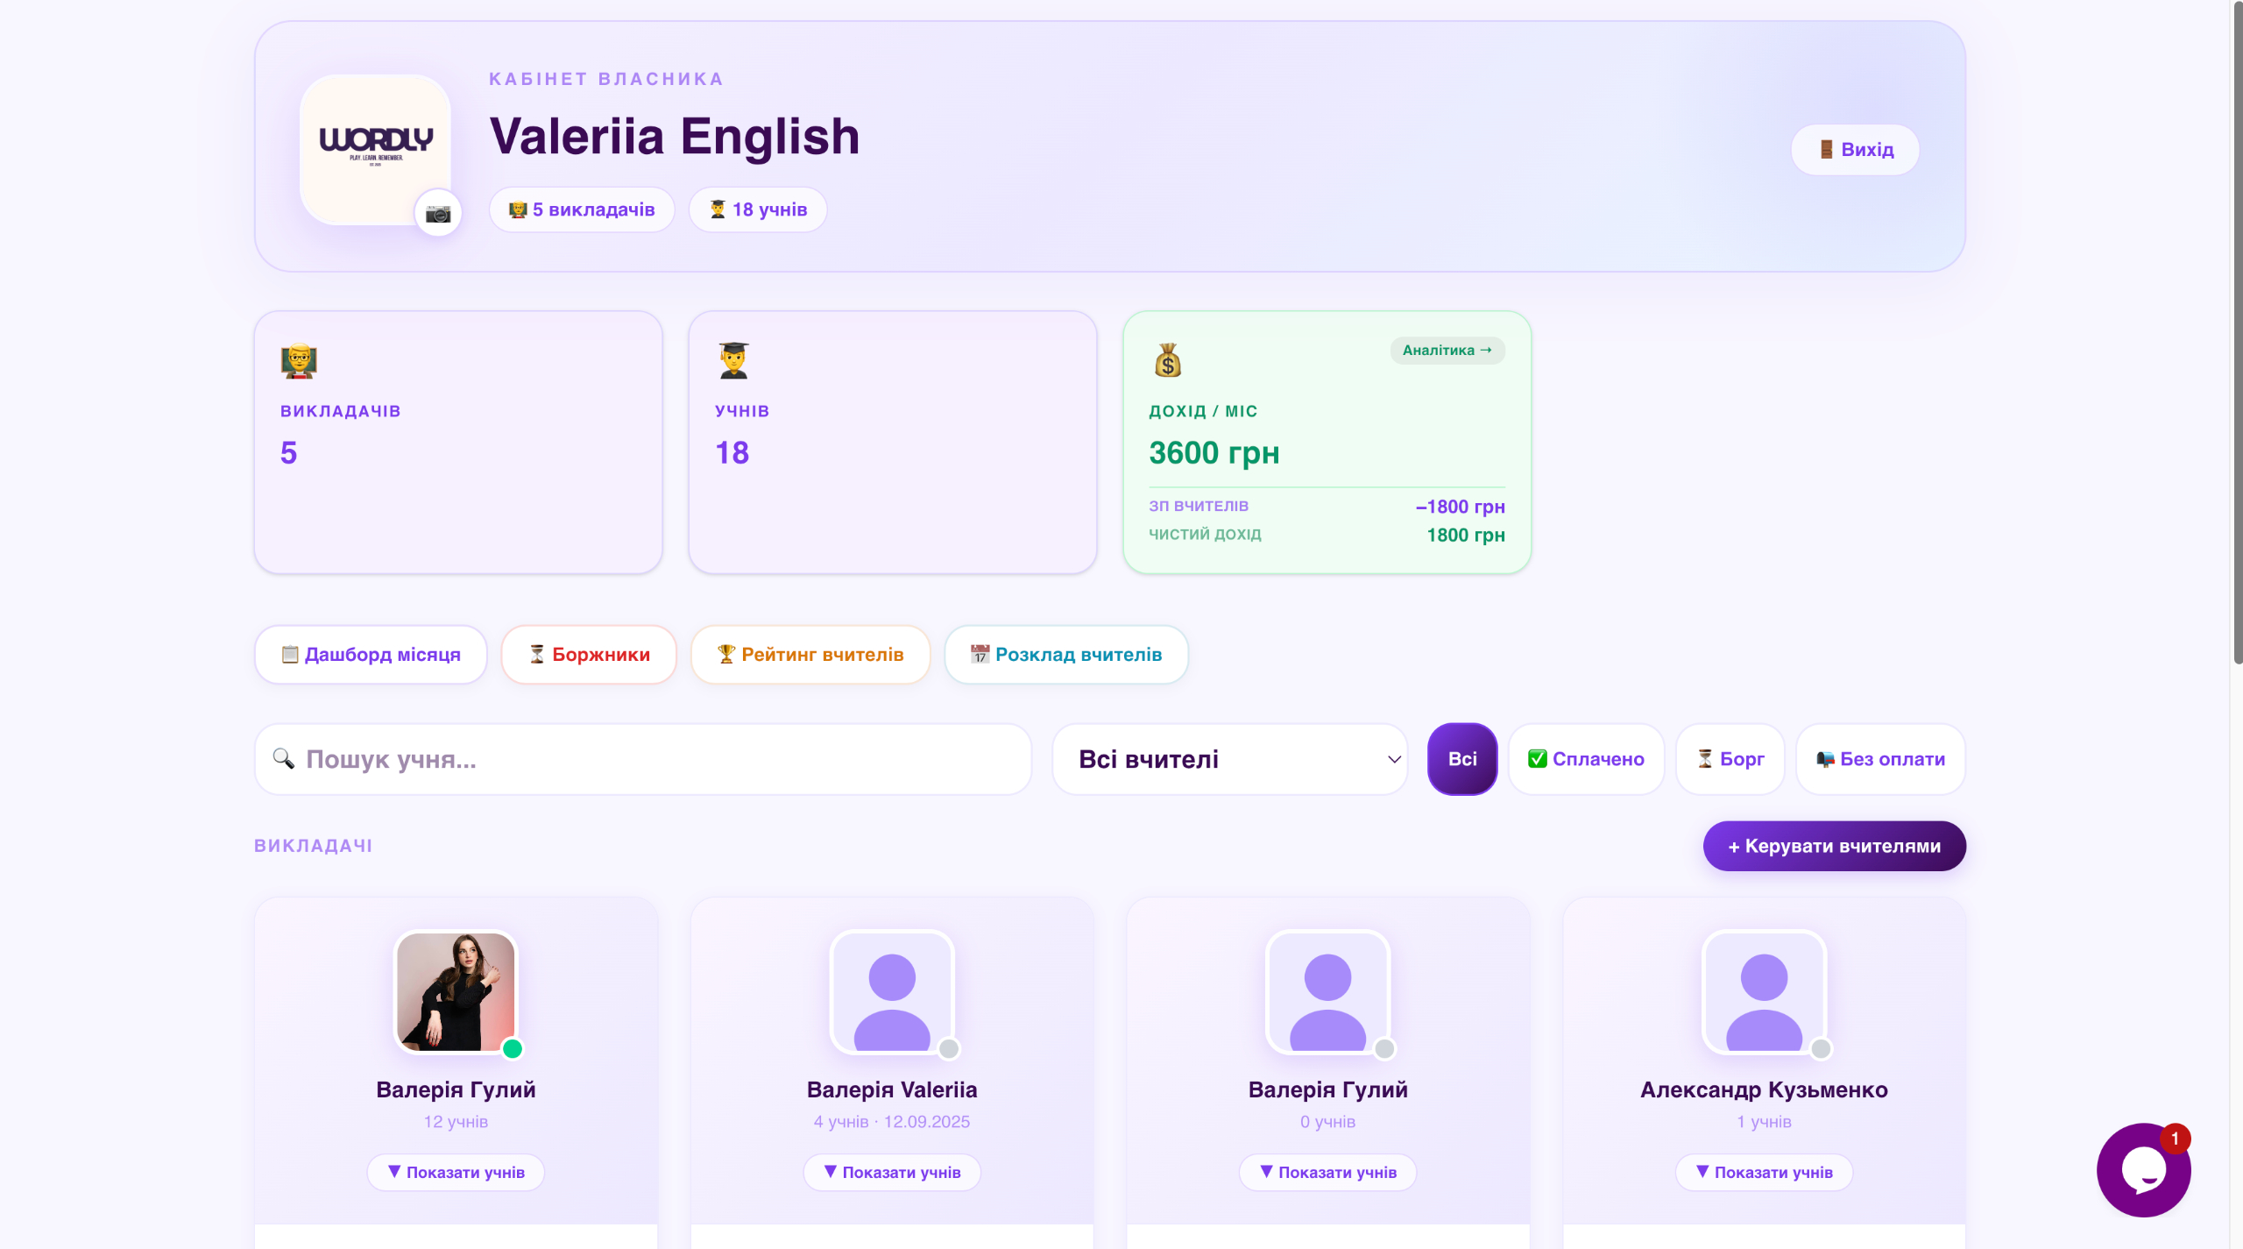Expand Показати учнів under Валерія Valeriia
2243x1249 pixels.
coord(892,1172)
